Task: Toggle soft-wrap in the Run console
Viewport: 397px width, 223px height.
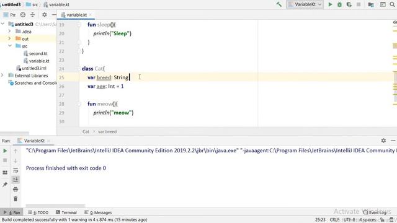Action: click(x=16, y=170)
